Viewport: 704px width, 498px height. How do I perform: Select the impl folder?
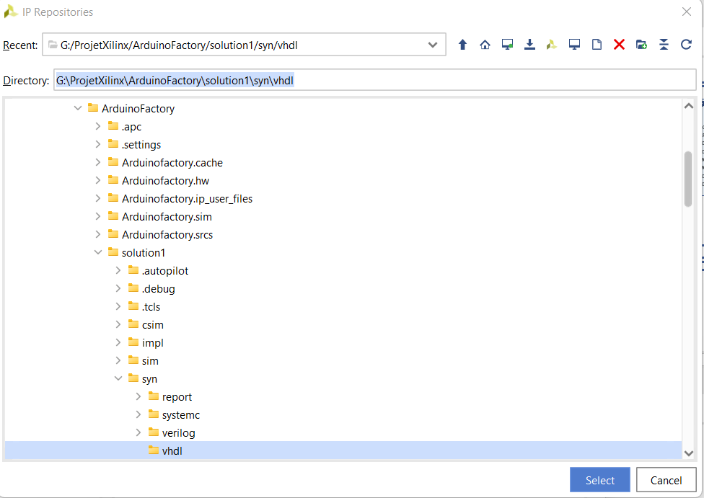click(x=152, y=343)
